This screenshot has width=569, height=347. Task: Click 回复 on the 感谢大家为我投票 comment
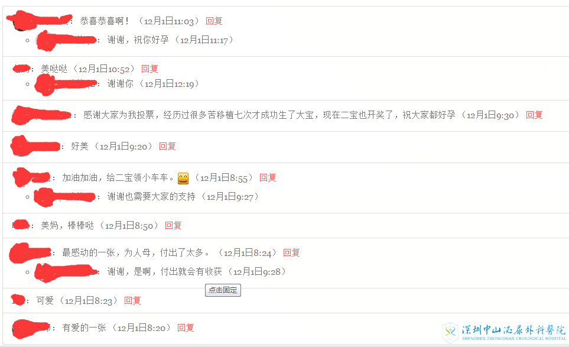[x=534, y=115]
